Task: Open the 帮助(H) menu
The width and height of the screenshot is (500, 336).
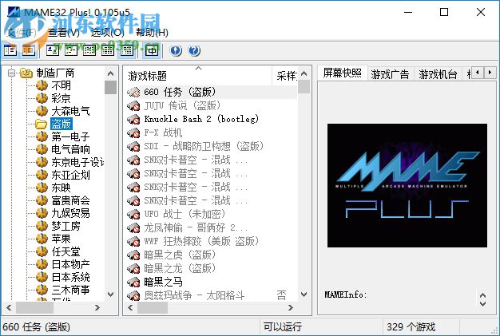Action: tap(152, 32)
